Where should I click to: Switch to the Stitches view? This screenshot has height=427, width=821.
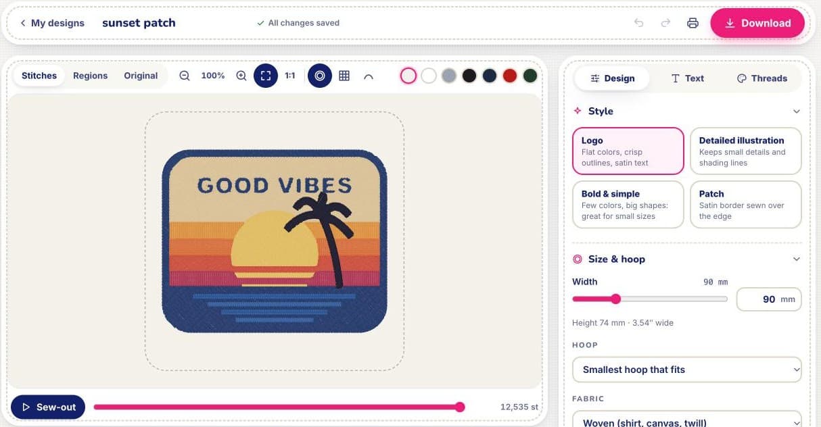tap(39, 76)
